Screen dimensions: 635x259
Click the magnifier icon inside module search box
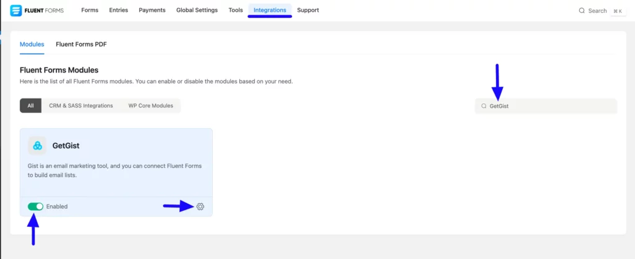(484, 106)
